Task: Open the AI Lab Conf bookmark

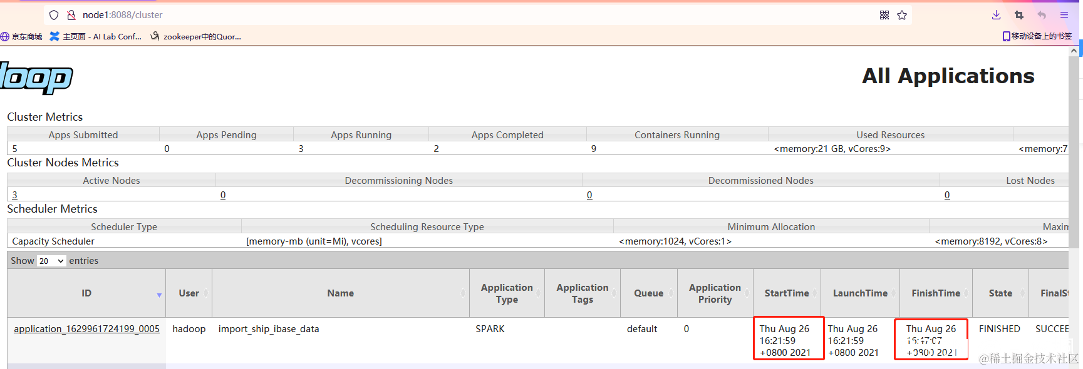Action: click(96, 37)
